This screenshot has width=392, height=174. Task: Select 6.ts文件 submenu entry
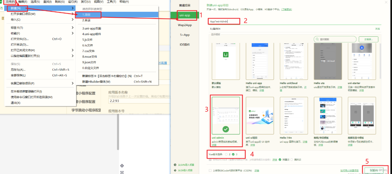(x=117, y=45)
